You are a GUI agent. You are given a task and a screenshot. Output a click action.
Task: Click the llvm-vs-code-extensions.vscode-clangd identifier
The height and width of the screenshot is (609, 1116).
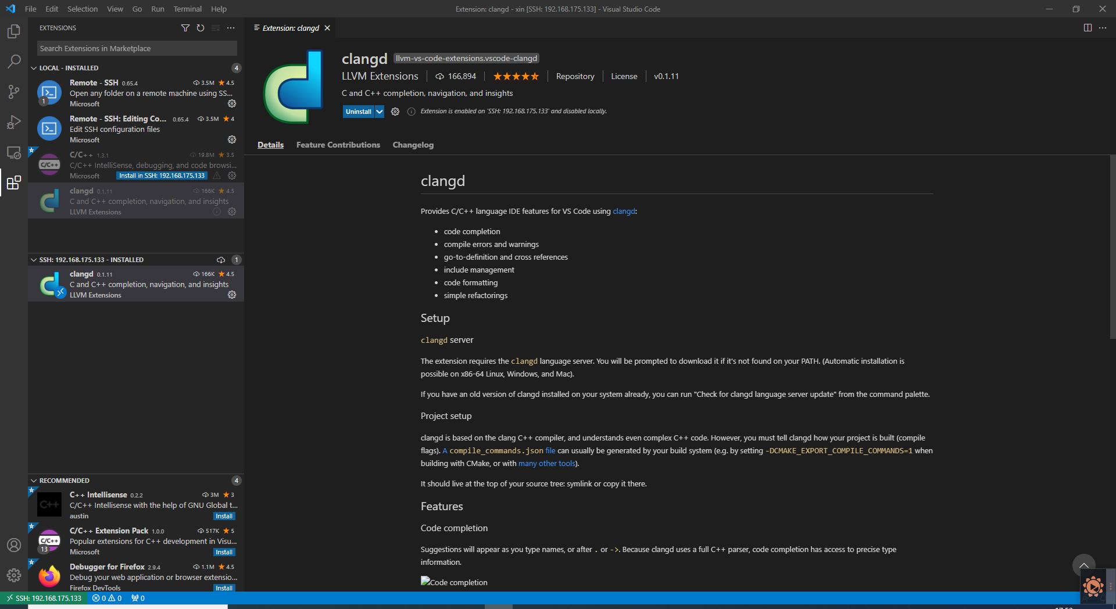(467, 58)
